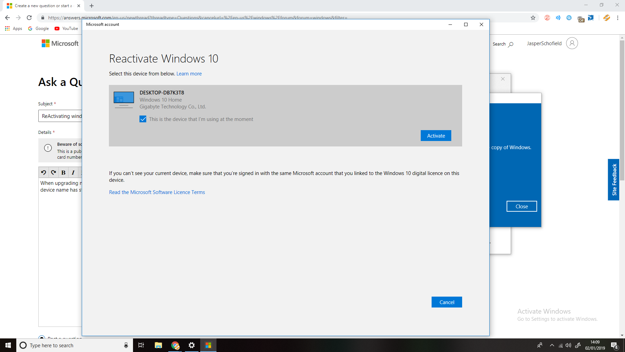Click the blue magnifier extension icon
This screenshot has width=625, height=352.
[x=569, y=18]
